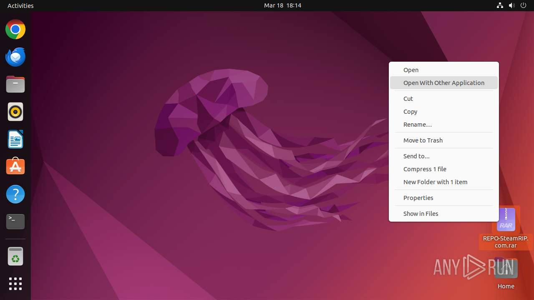The height and width of the screenshot is (300, 534).
Task: Choose Rename… in context menu
Action: (x=444, y=125)
